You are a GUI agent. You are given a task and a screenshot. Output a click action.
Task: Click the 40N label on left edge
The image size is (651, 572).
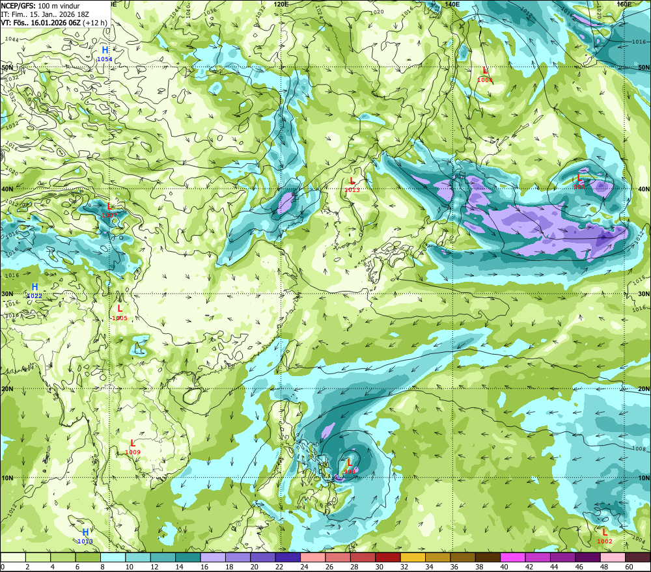7,189
